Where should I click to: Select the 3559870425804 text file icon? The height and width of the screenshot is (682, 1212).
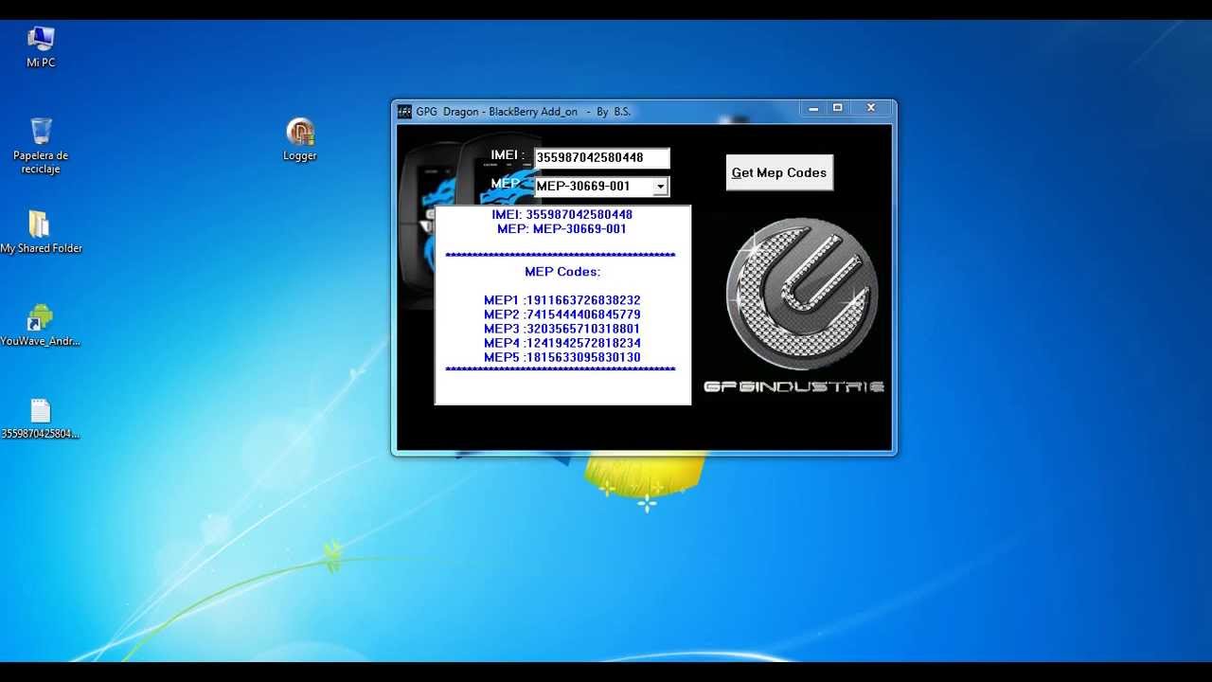click(41, 418)
